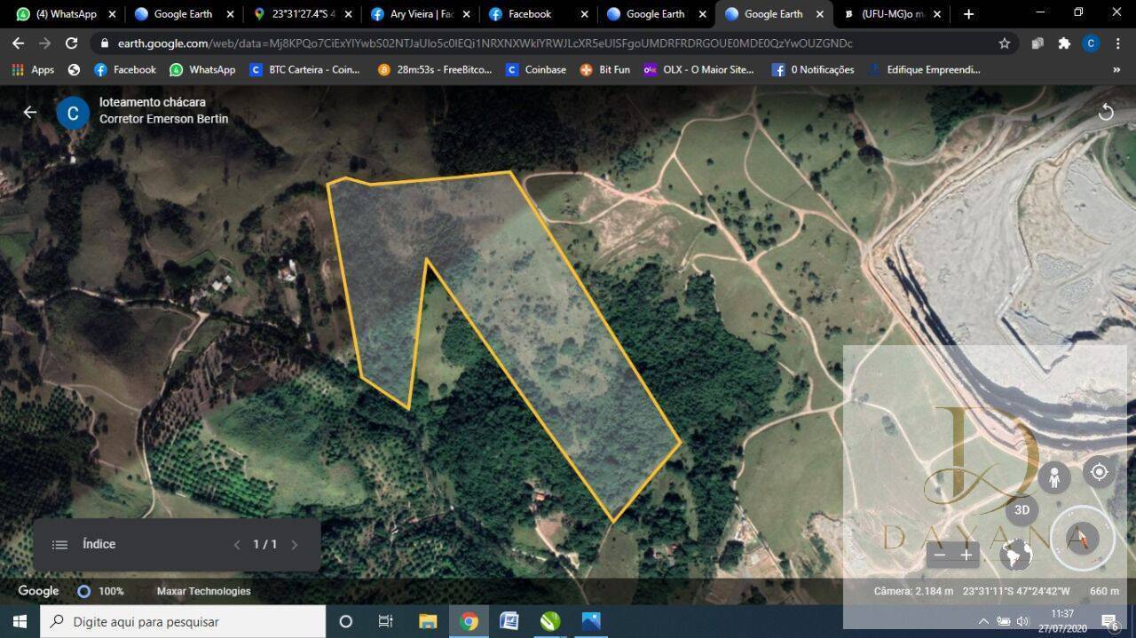Expand the bookmarks overflow chevron
1136x638 pixels.
[1116, 69]
